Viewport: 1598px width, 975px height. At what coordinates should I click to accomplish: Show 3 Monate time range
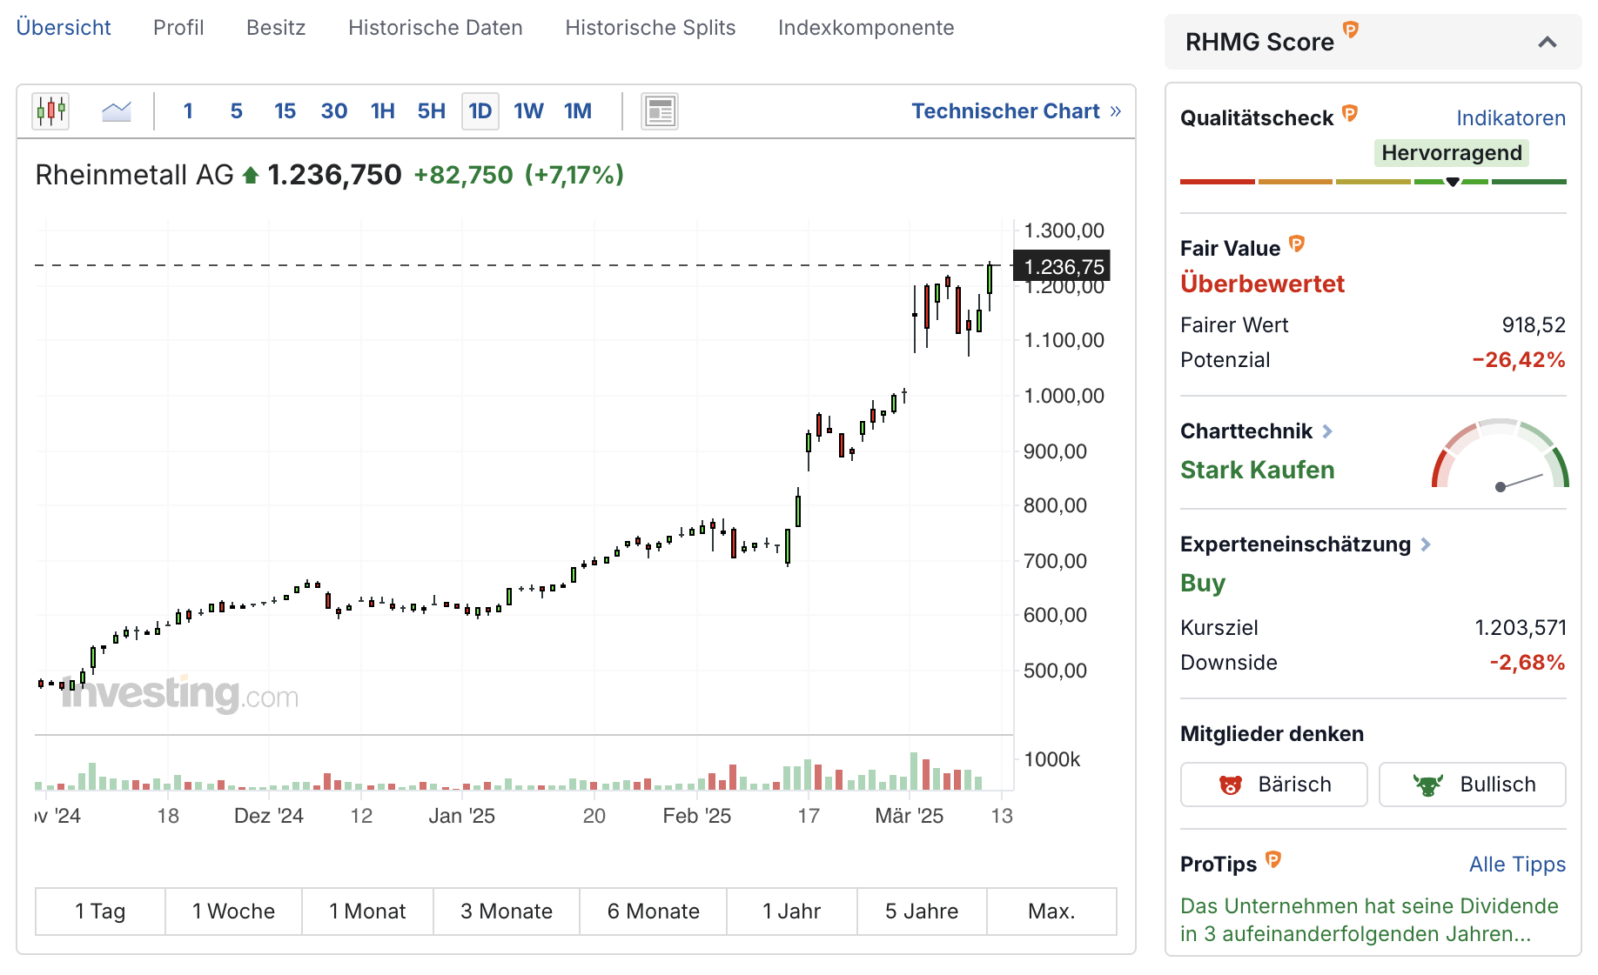pyautogui.click(x=507, y=912)
